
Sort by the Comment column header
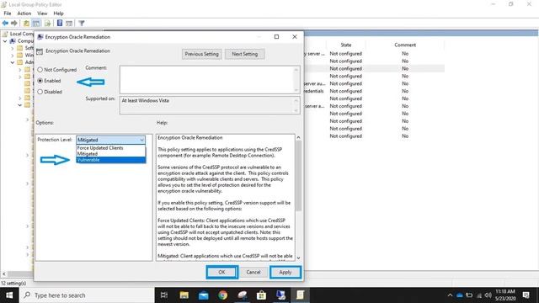pyautogui.click(x=405, y=45)
